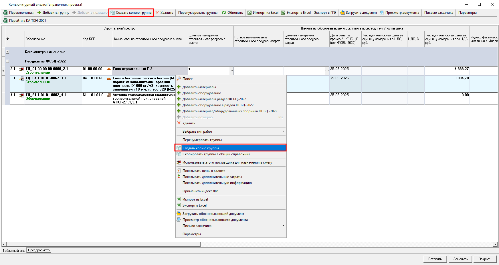
Task: Click the Импорт из Excel toolbar icon
Action: pos(250,13)
